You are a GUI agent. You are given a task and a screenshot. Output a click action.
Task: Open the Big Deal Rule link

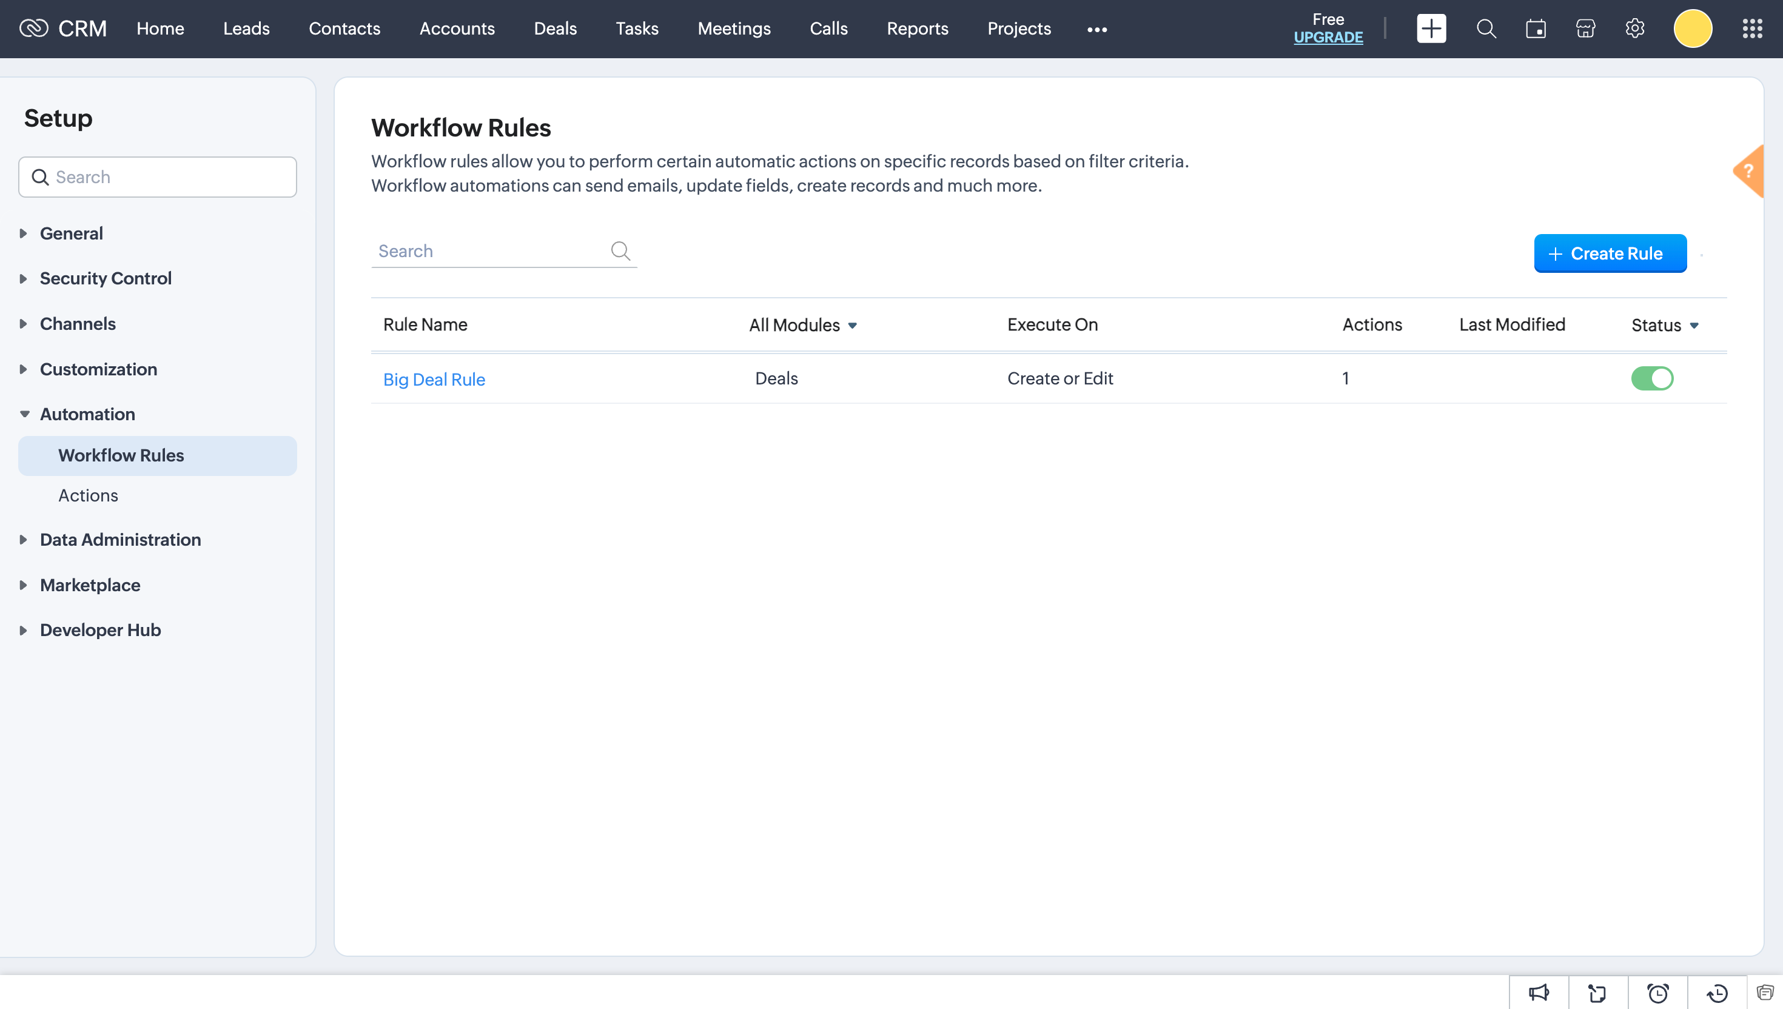pos(434,379)
